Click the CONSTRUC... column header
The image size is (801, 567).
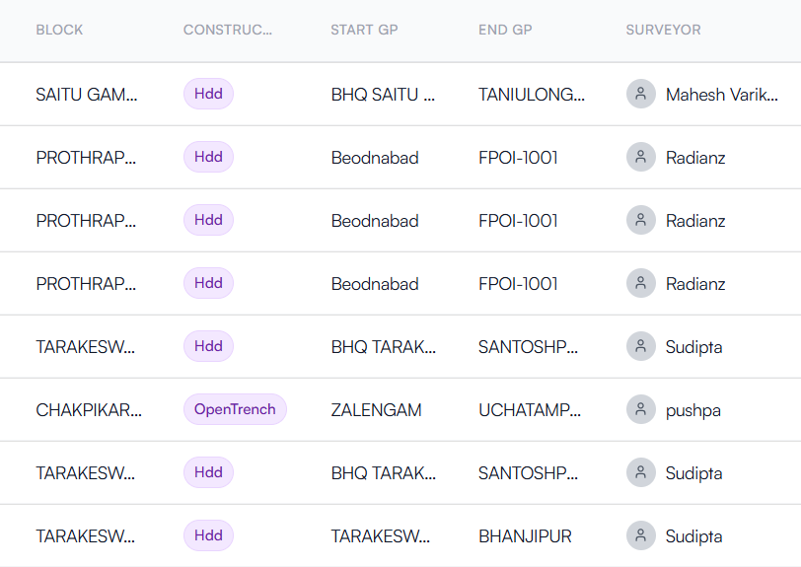227,30
